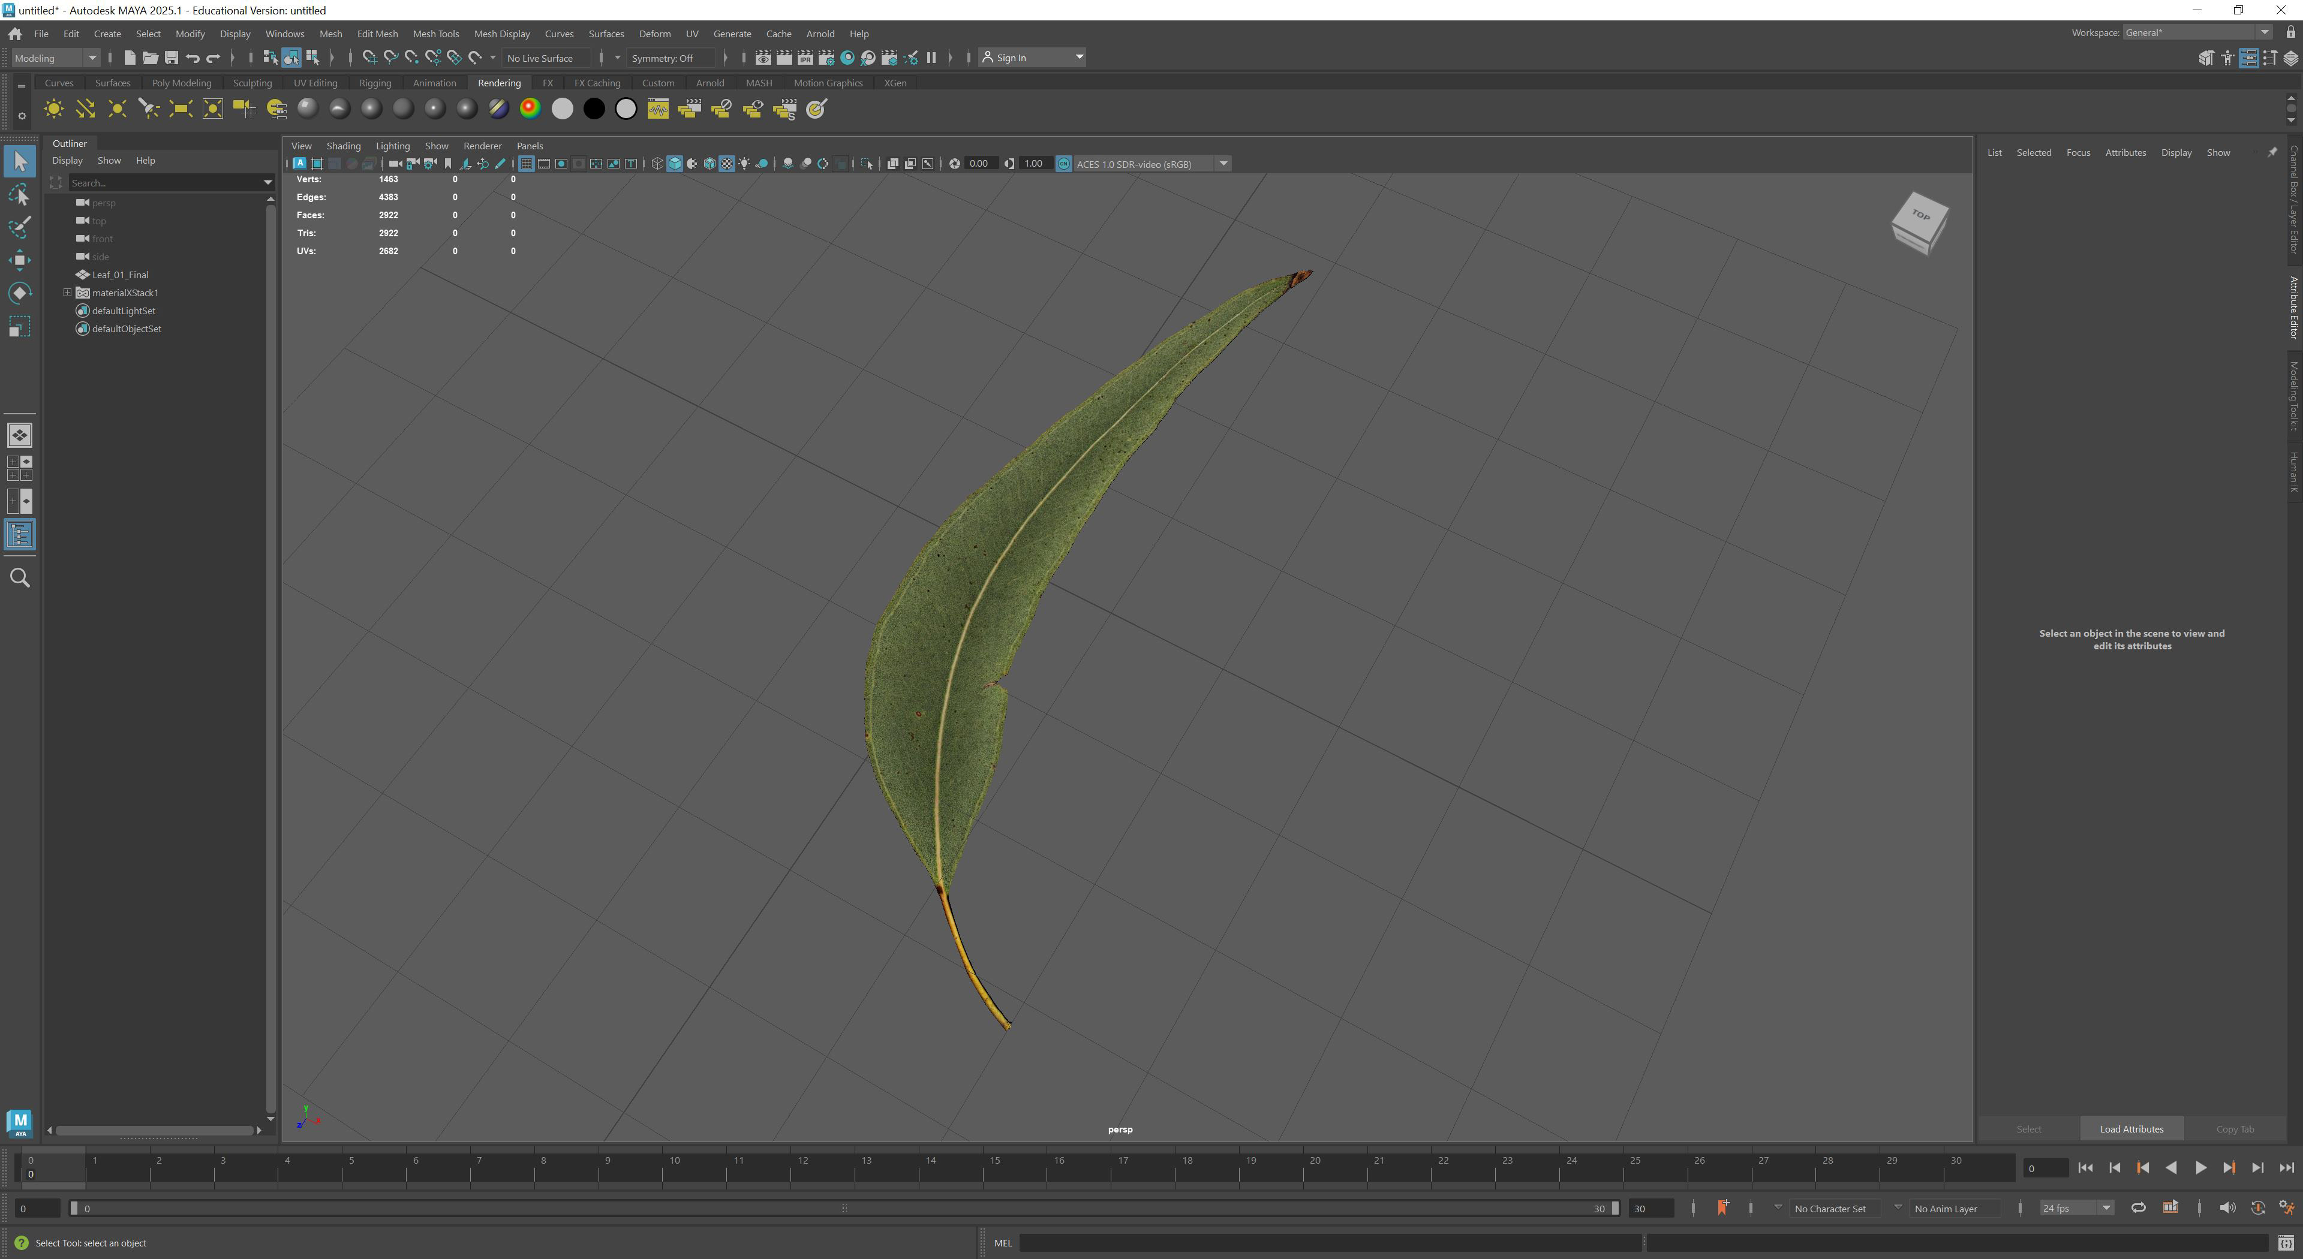
Task: Open Render View from status line
Action: pos(763,58)
